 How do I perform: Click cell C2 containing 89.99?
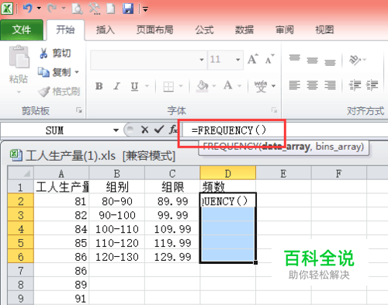[x=172, y=201]
